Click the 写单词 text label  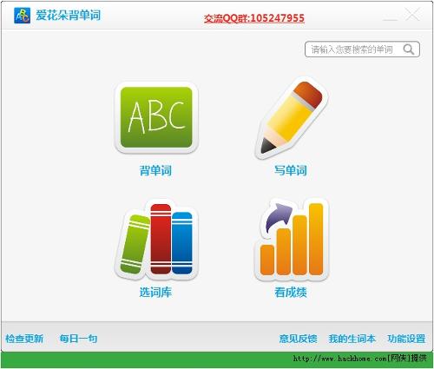[291, 170]
